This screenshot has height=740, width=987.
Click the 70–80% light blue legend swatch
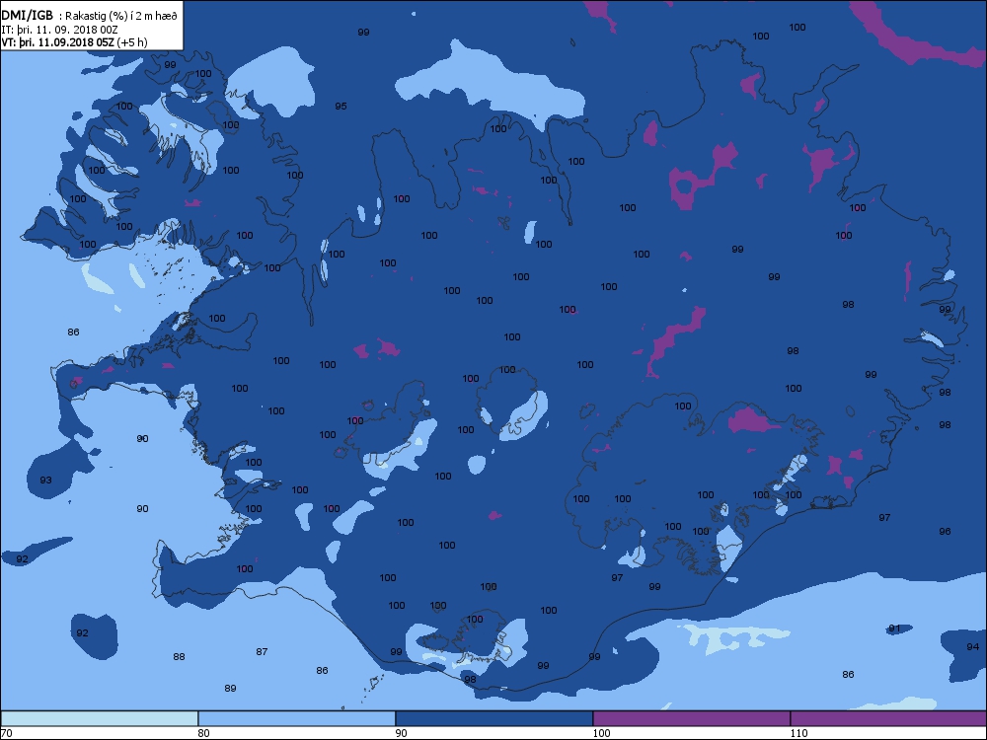[100, 718]
